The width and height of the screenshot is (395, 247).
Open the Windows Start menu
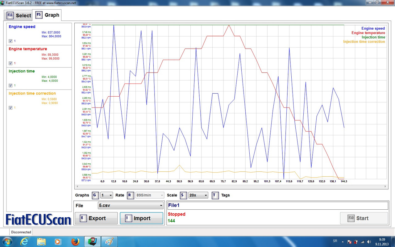pyautogui.click(x=7, y=241)
